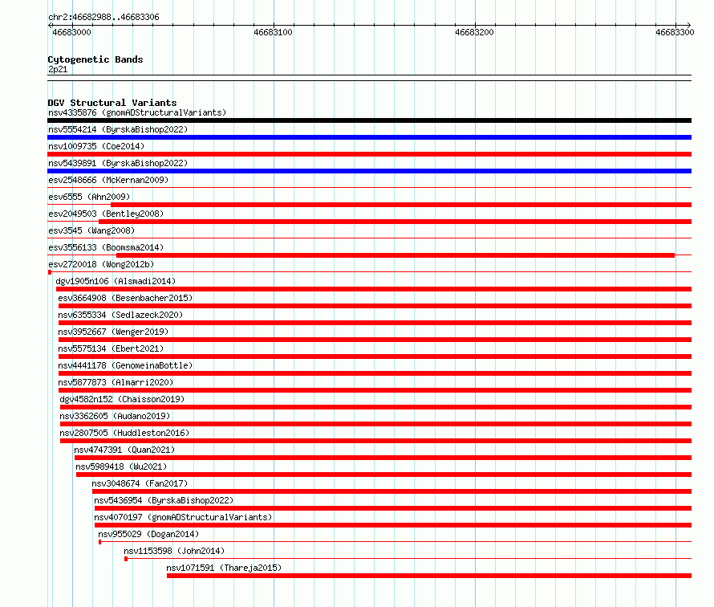Screen dimensions: 714x607
Task: Select esv3664908 (Besenbacher2015) label
Action: 125,298
